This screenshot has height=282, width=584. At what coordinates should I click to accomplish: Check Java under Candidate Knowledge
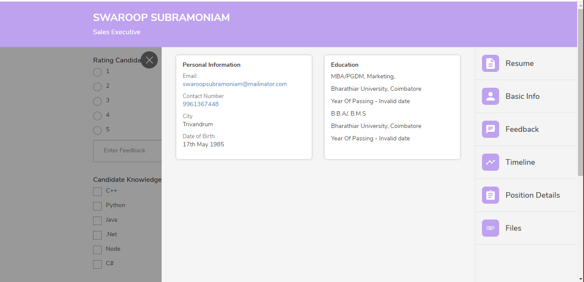(x=97, y=220)
